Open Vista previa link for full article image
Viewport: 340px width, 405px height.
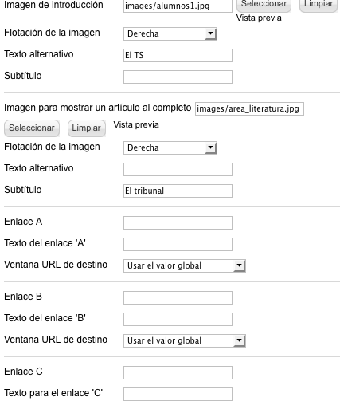pos(136,124)
